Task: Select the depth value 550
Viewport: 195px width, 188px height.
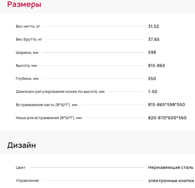Action: [152, 79]
